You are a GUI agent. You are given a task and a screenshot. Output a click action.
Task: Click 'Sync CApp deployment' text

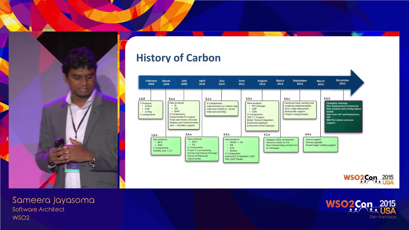click(297, 109)
